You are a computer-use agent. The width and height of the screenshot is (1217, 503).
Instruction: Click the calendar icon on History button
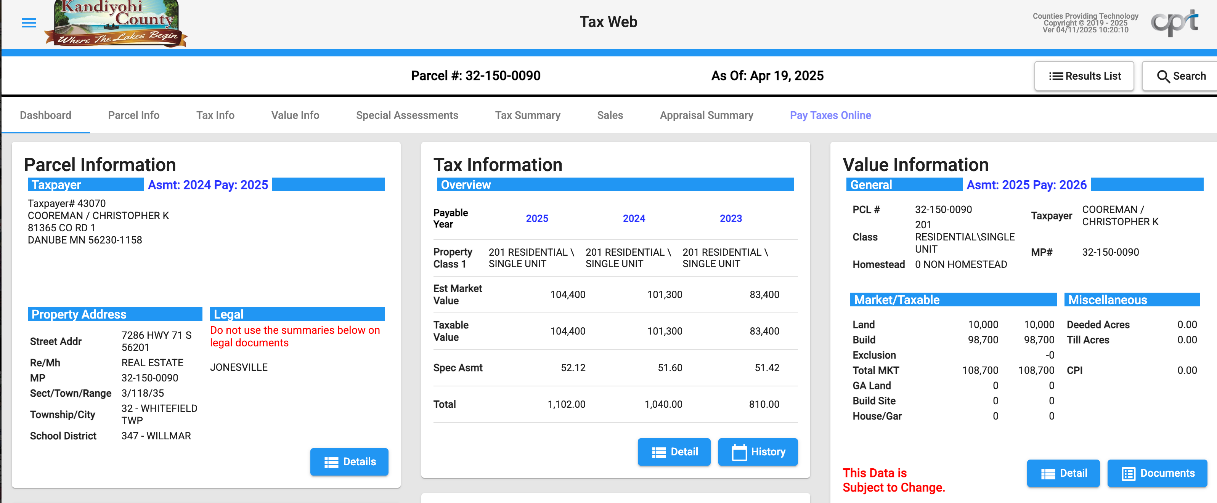click(x=739, y=452)
